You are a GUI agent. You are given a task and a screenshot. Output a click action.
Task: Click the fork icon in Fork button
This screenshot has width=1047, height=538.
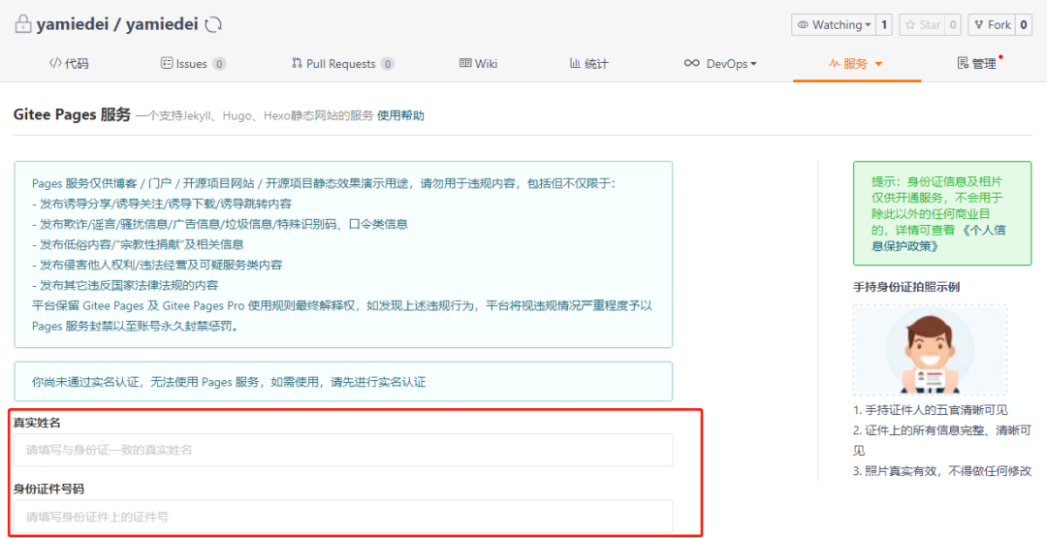tap(979, 25)
